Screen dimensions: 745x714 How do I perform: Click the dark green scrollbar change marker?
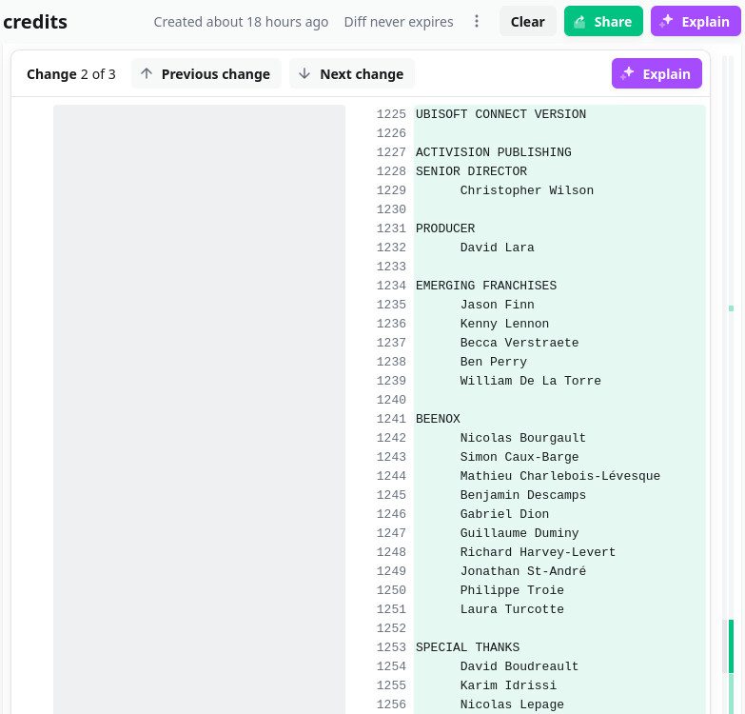point(731,645)
